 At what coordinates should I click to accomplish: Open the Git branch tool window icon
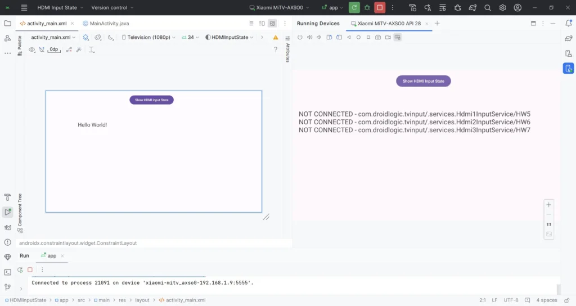[7, 287]
